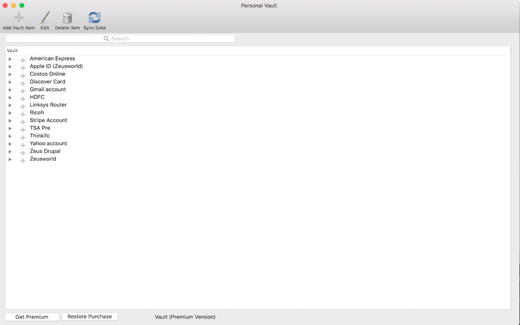Click the Restore Purchase button
Image resolution: width=520 pixels, height=325 pixels.
(90, 317)
